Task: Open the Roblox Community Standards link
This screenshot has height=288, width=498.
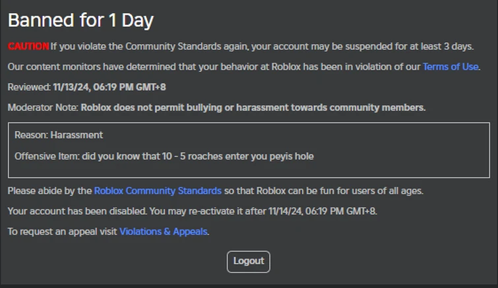Action: click(x=158, y=191)
